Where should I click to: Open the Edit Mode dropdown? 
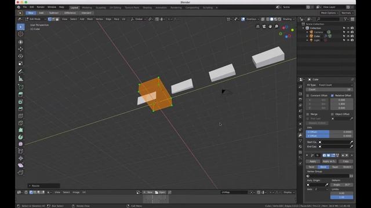[x=36, y=19]
